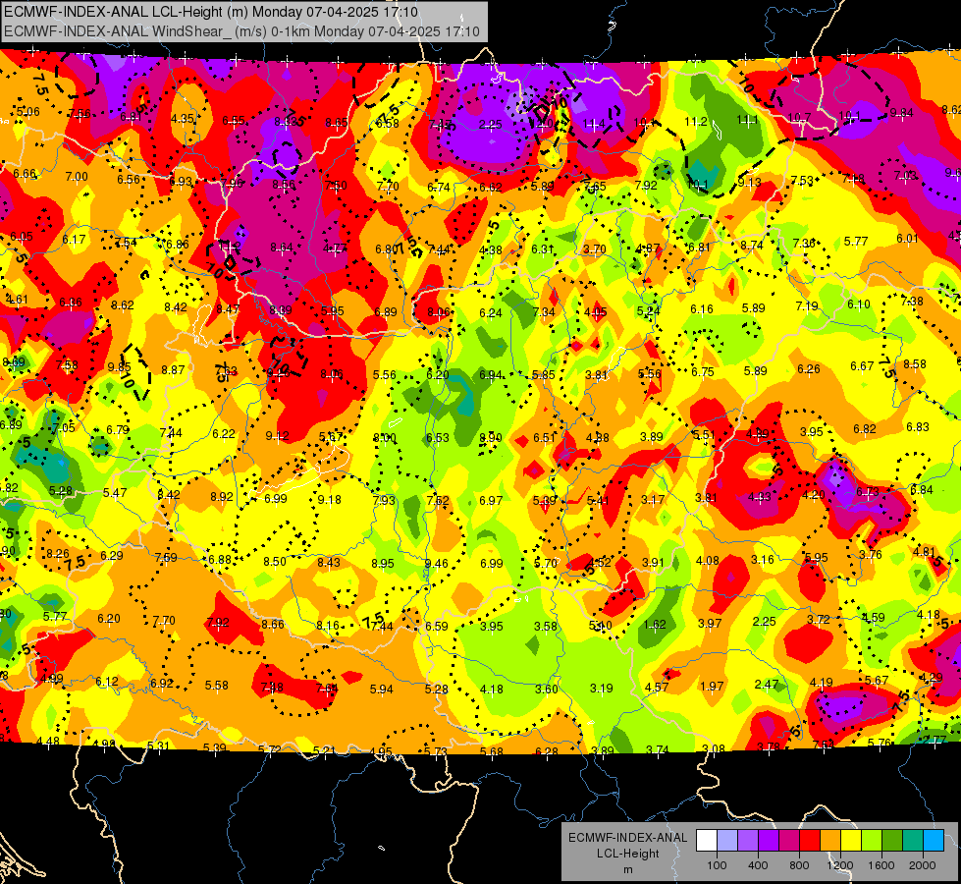Screen dimensions: 961x884
Task: Click the wind shear value '6.01'
Action: coord(908,239)
